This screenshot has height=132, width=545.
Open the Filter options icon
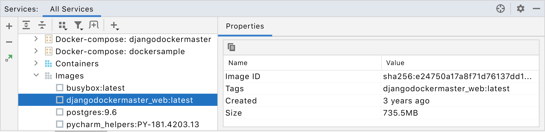tap(79, 26)
